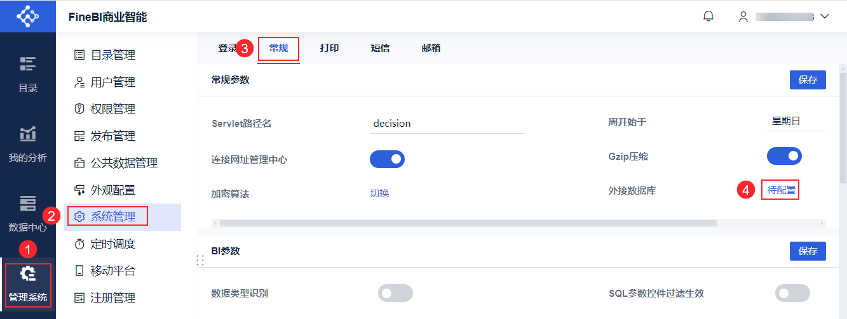Image resolution: width=847 pixels, height=319 pixels.
Task: Open 权限管理 from the side menu
Action: (x=112, y=109)
